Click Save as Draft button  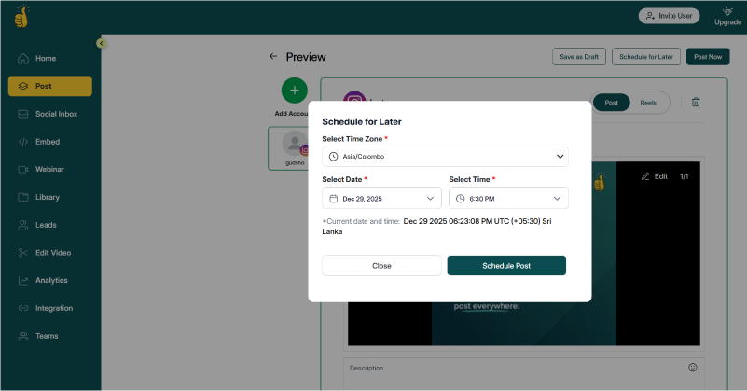coord(579,57)
